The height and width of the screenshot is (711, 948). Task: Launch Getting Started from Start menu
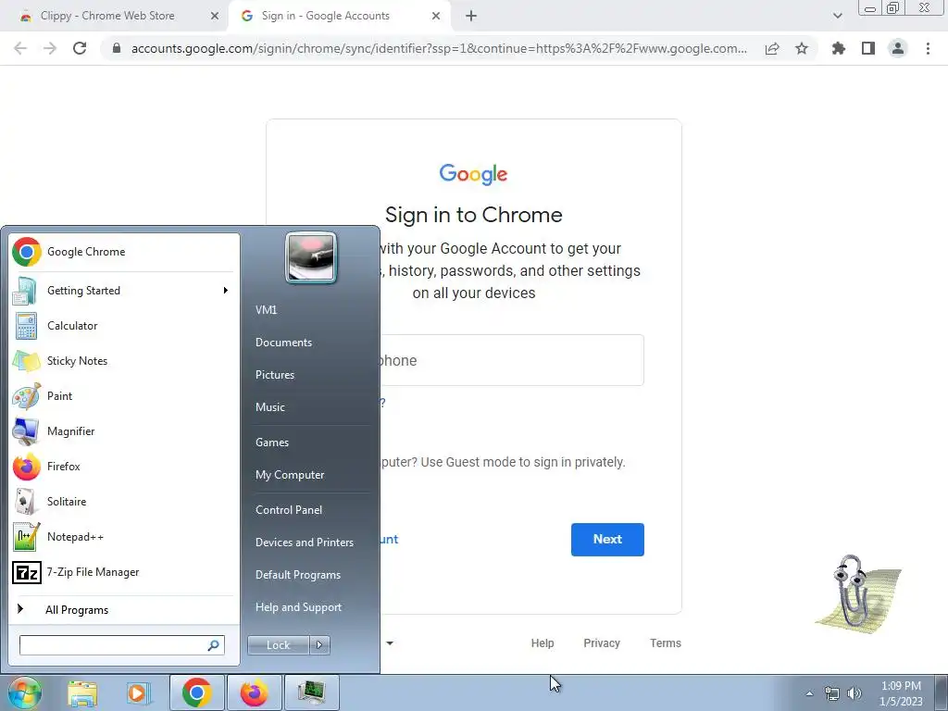[x=124, y=291]
